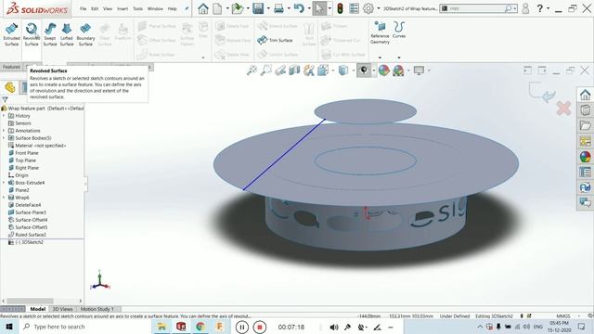This screenshot has width=594, height=334.
Task: Open the Design Library task pane icon
Action: [586, 110]
